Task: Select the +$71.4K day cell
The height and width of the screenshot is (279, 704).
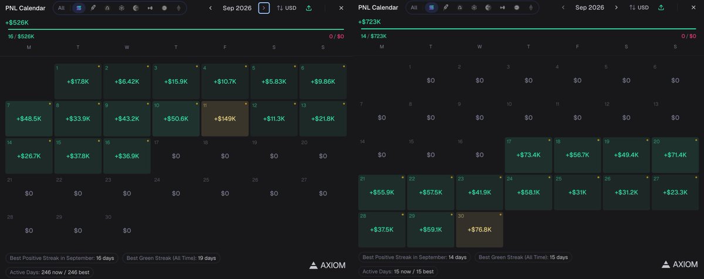Action: 675,155
